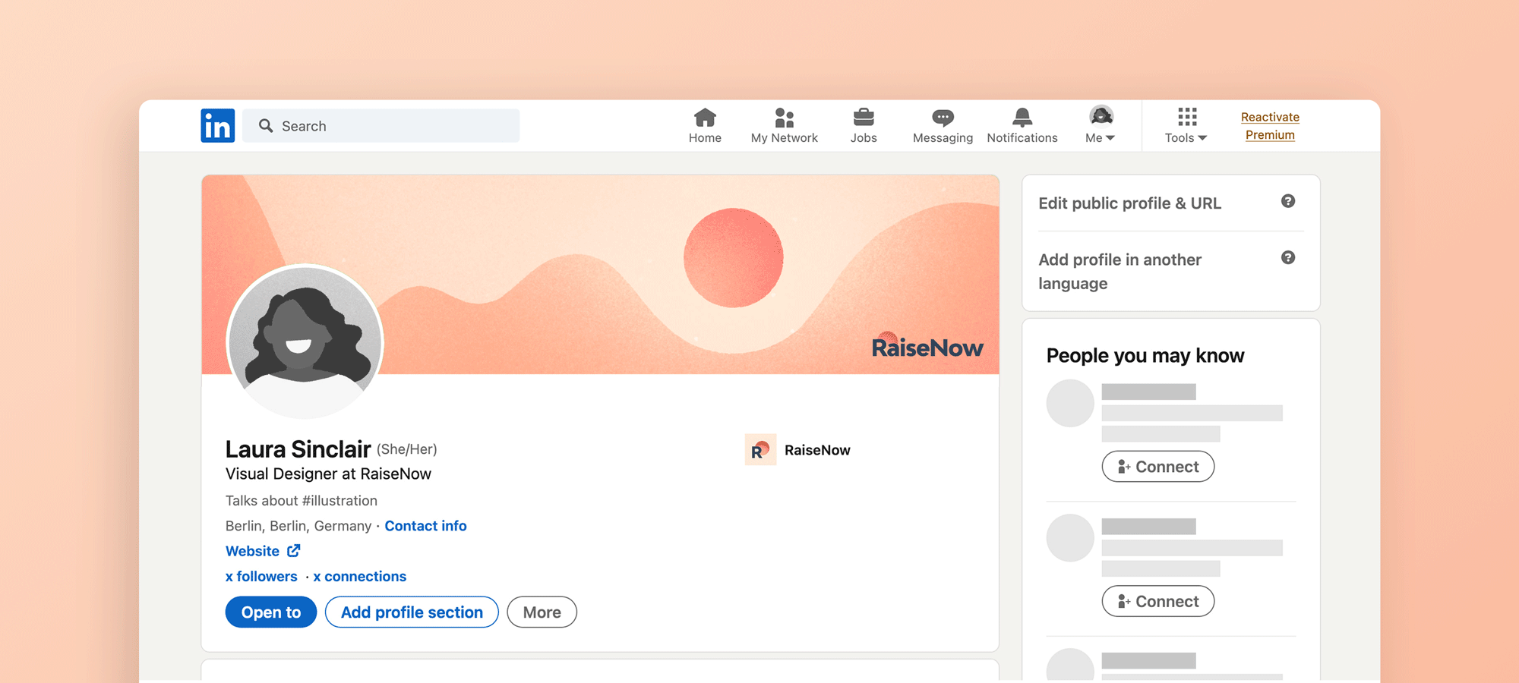Open the More options button
This screenshot has width=1519, height=683.
(542, 612)
